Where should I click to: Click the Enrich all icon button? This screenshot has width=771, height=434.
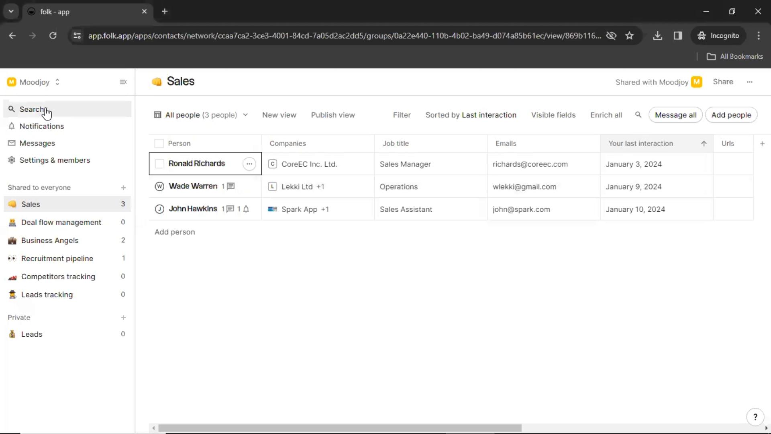click(x=606, y=115)
